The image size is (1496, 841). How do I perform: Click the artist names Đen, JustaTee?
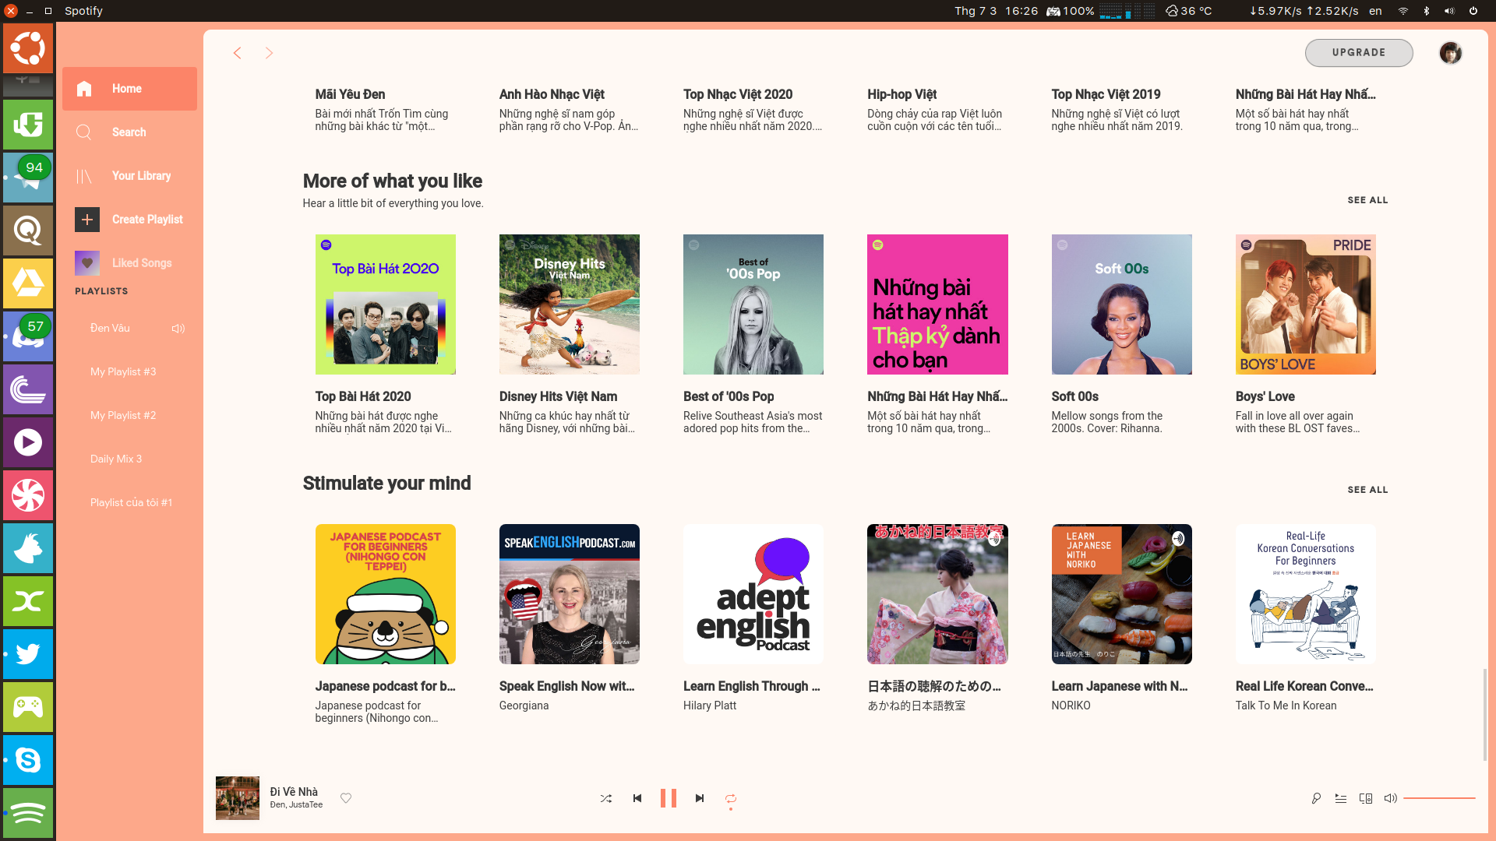coord(296,805)
